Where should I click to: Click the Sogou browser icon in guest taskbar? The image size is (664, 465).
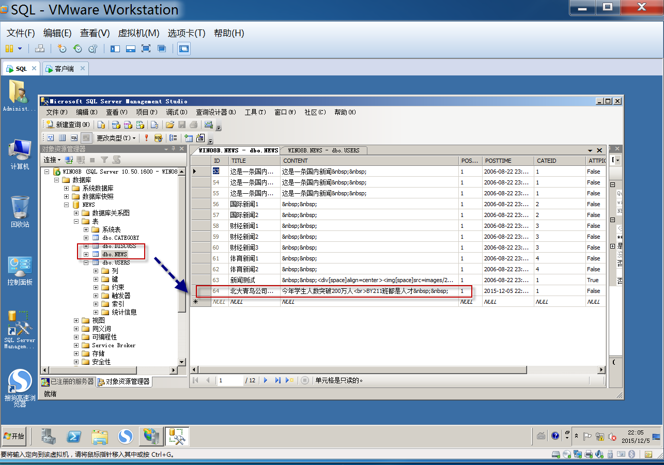(x=126, y=437)
